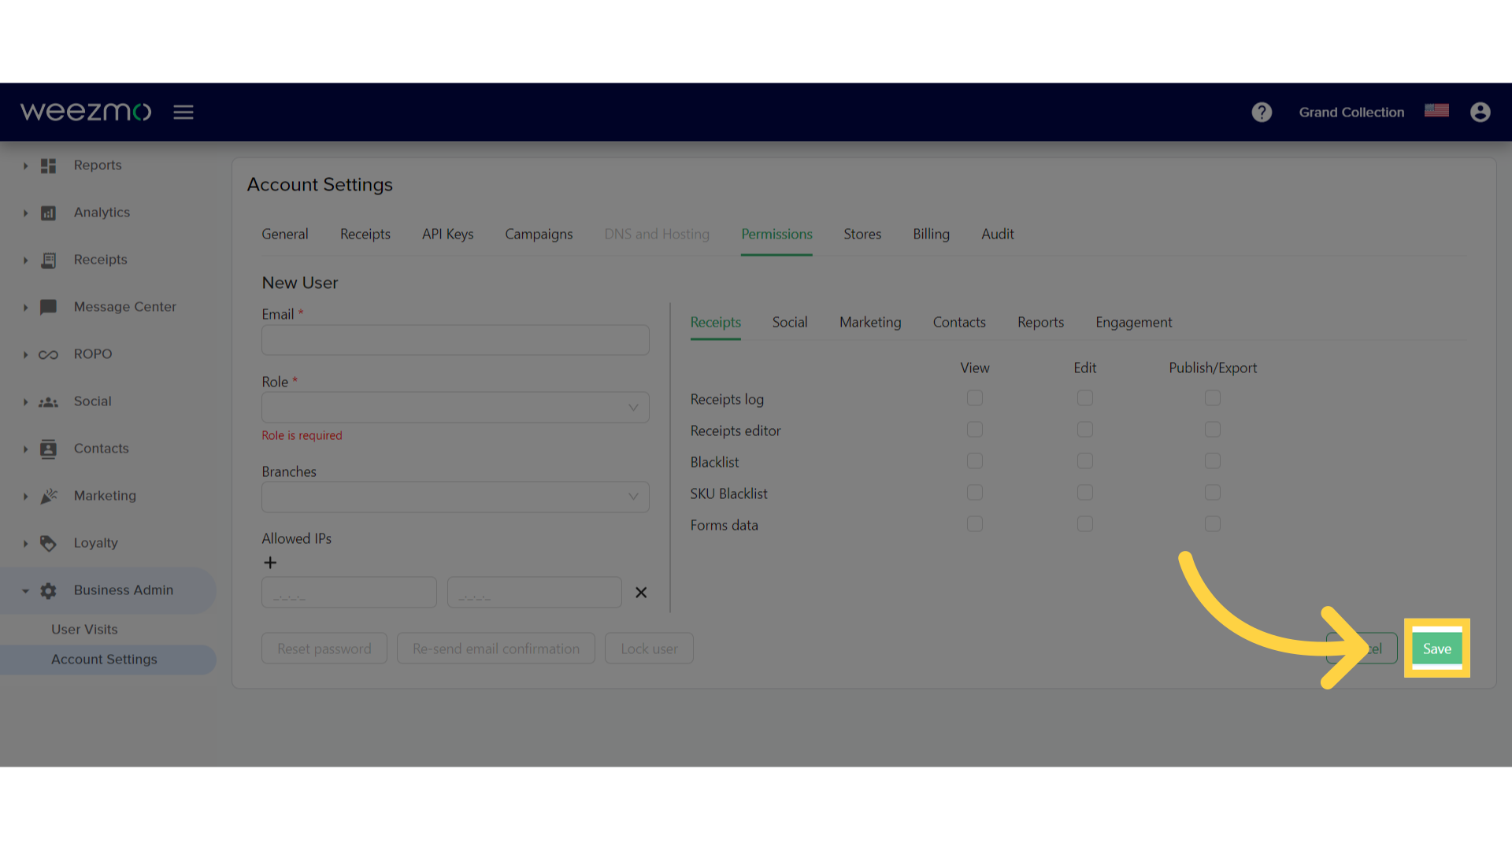Click the Grand Collection account name
This screenshot has height=850, width=1512.
1351,113
